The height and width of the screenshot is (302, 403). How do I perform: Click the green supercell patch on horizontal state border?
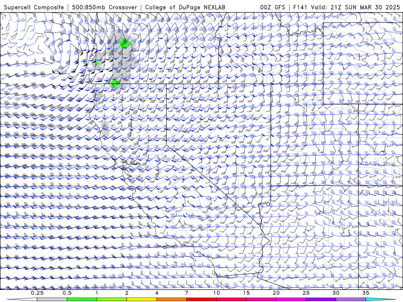(x=115, y=84)
